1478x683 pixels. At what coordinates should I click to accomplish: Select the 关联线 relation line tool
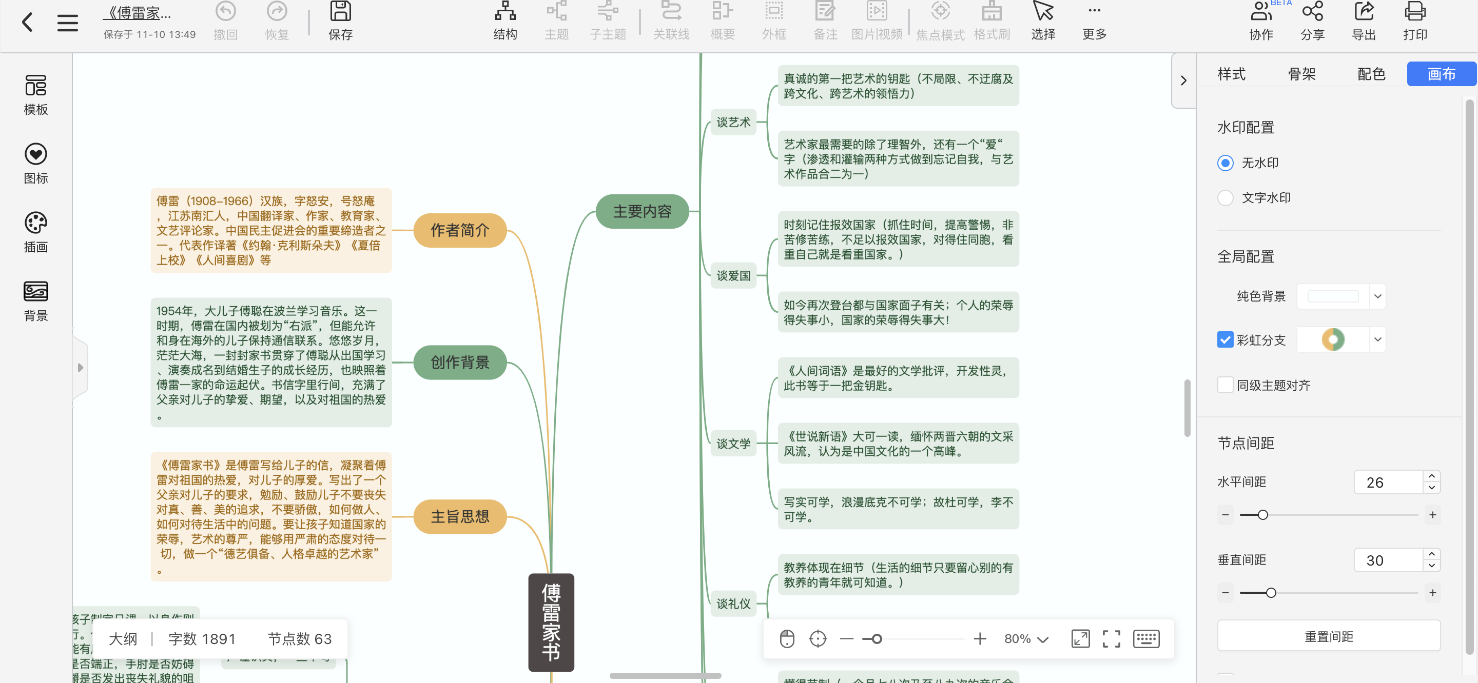click(x=671, y=21)
